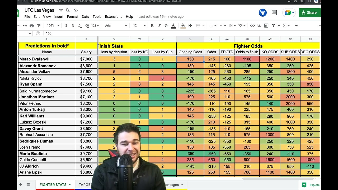Open the Tools menu
Viewport: 338px width, 190px height.
pos(97,17)
